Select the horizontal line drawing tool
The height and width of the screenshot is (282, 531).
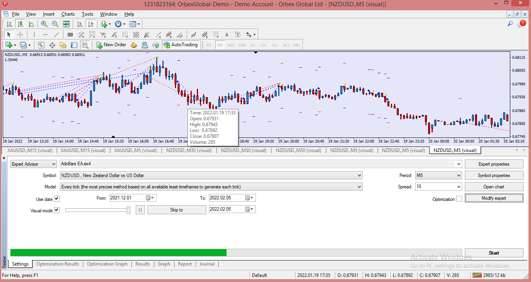45,34
